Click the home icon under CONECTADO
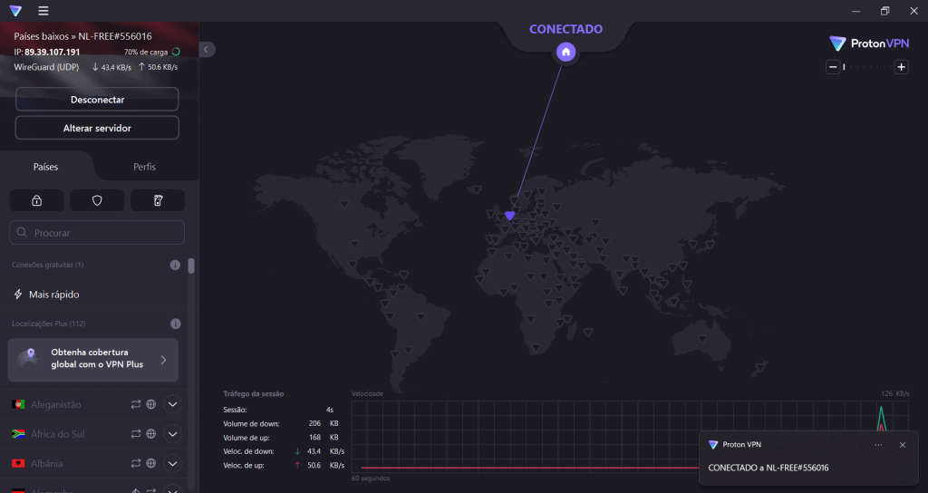 [565, 52]
